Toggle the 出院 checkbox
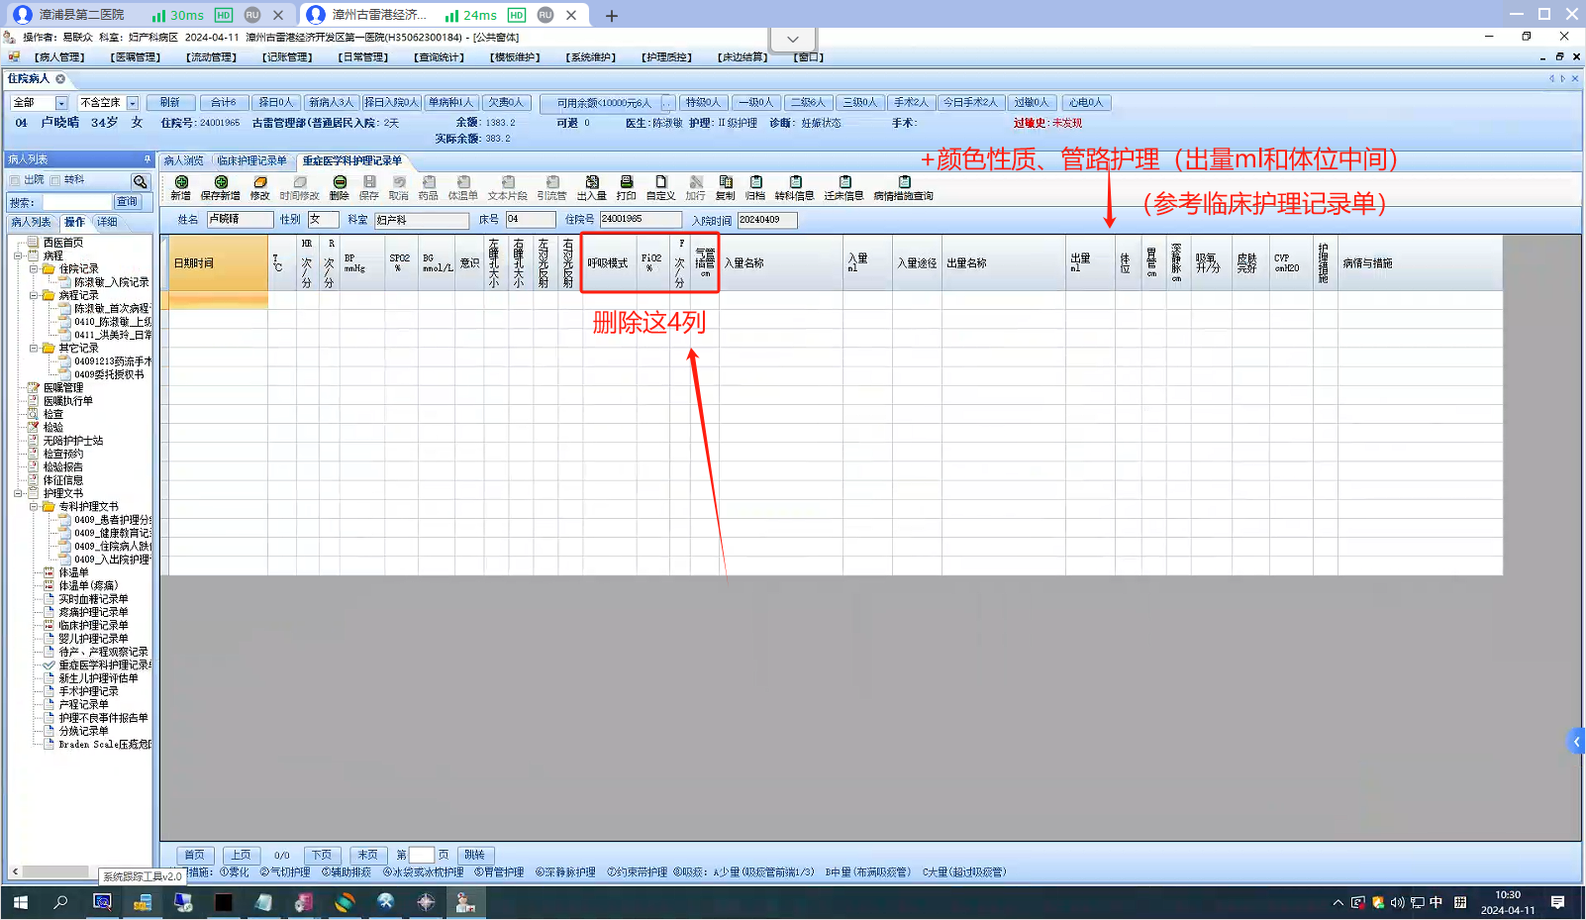Viewport: 1586px width, 920px height. (x=15, y=180)
